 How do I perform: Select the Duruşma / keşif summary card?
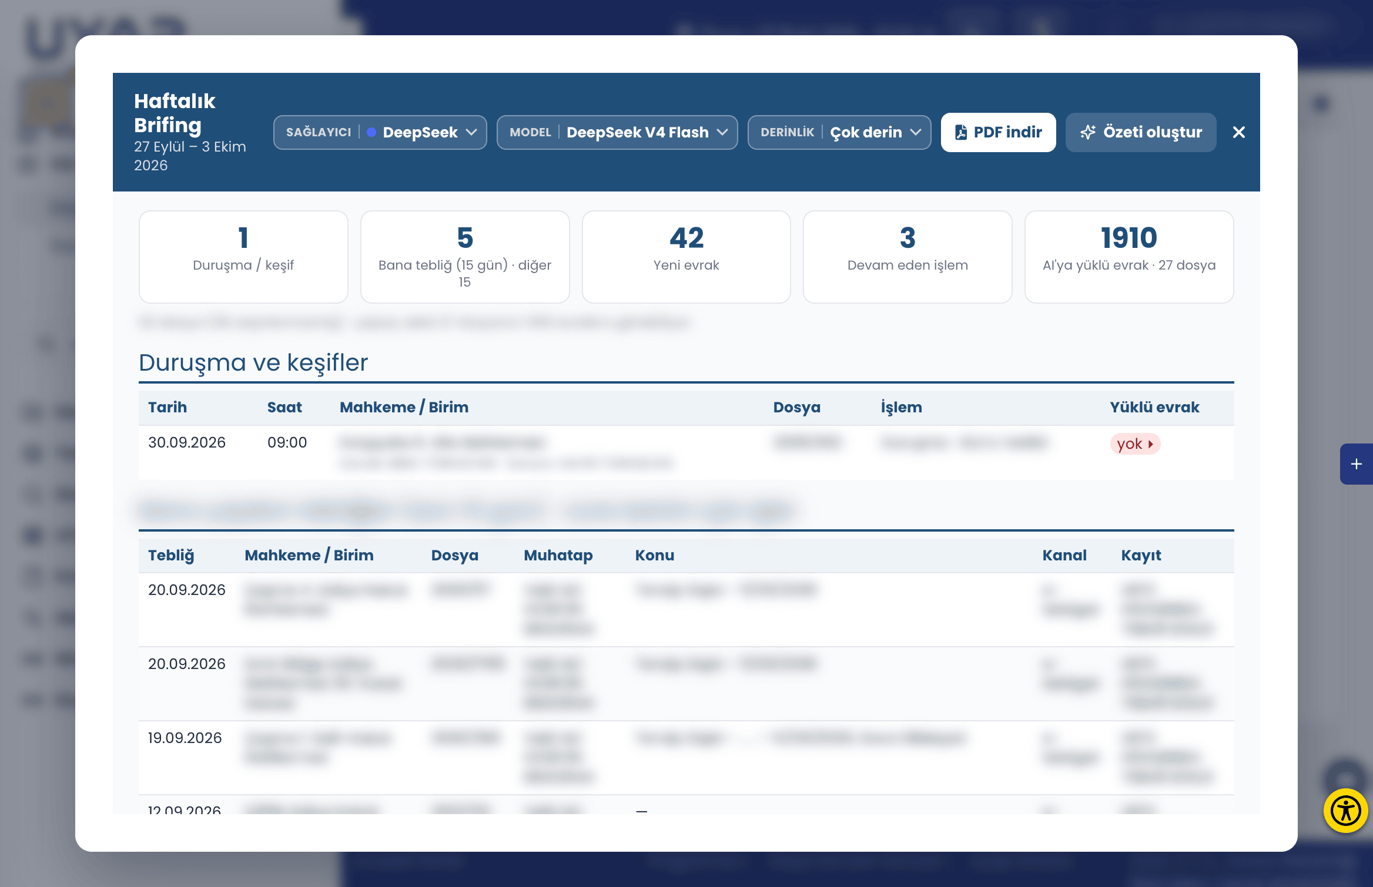[x=243, y=257]
